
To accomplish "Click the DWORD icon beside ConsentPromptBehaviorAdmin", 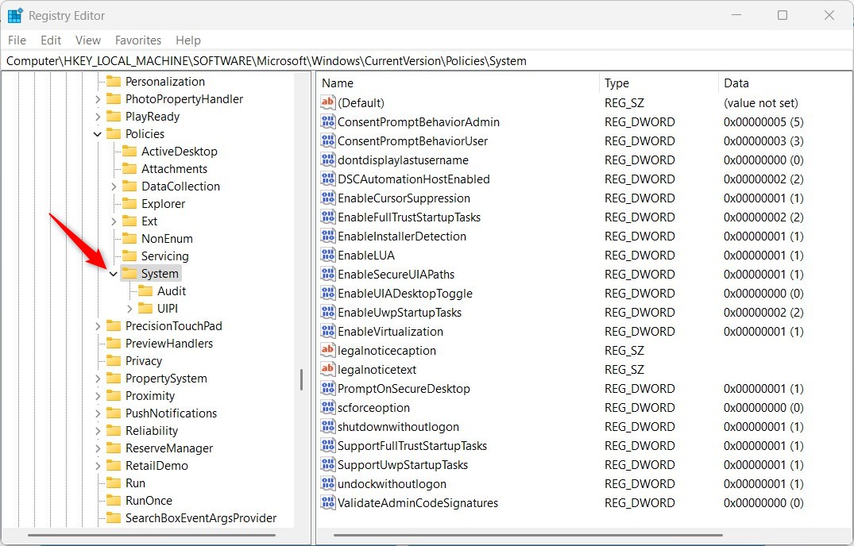I will [327, 121].
